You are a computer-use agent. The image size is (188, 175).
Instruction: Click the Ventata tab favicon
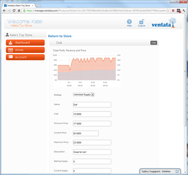(x=5, y=5)
